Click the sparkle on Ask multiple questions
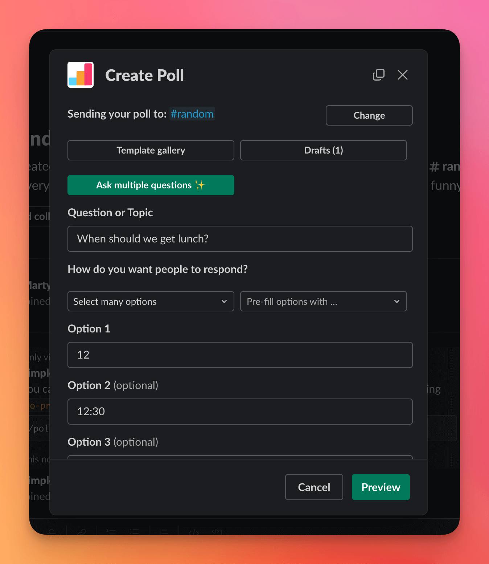The image size is (489, 564). (x=200, y=185)
